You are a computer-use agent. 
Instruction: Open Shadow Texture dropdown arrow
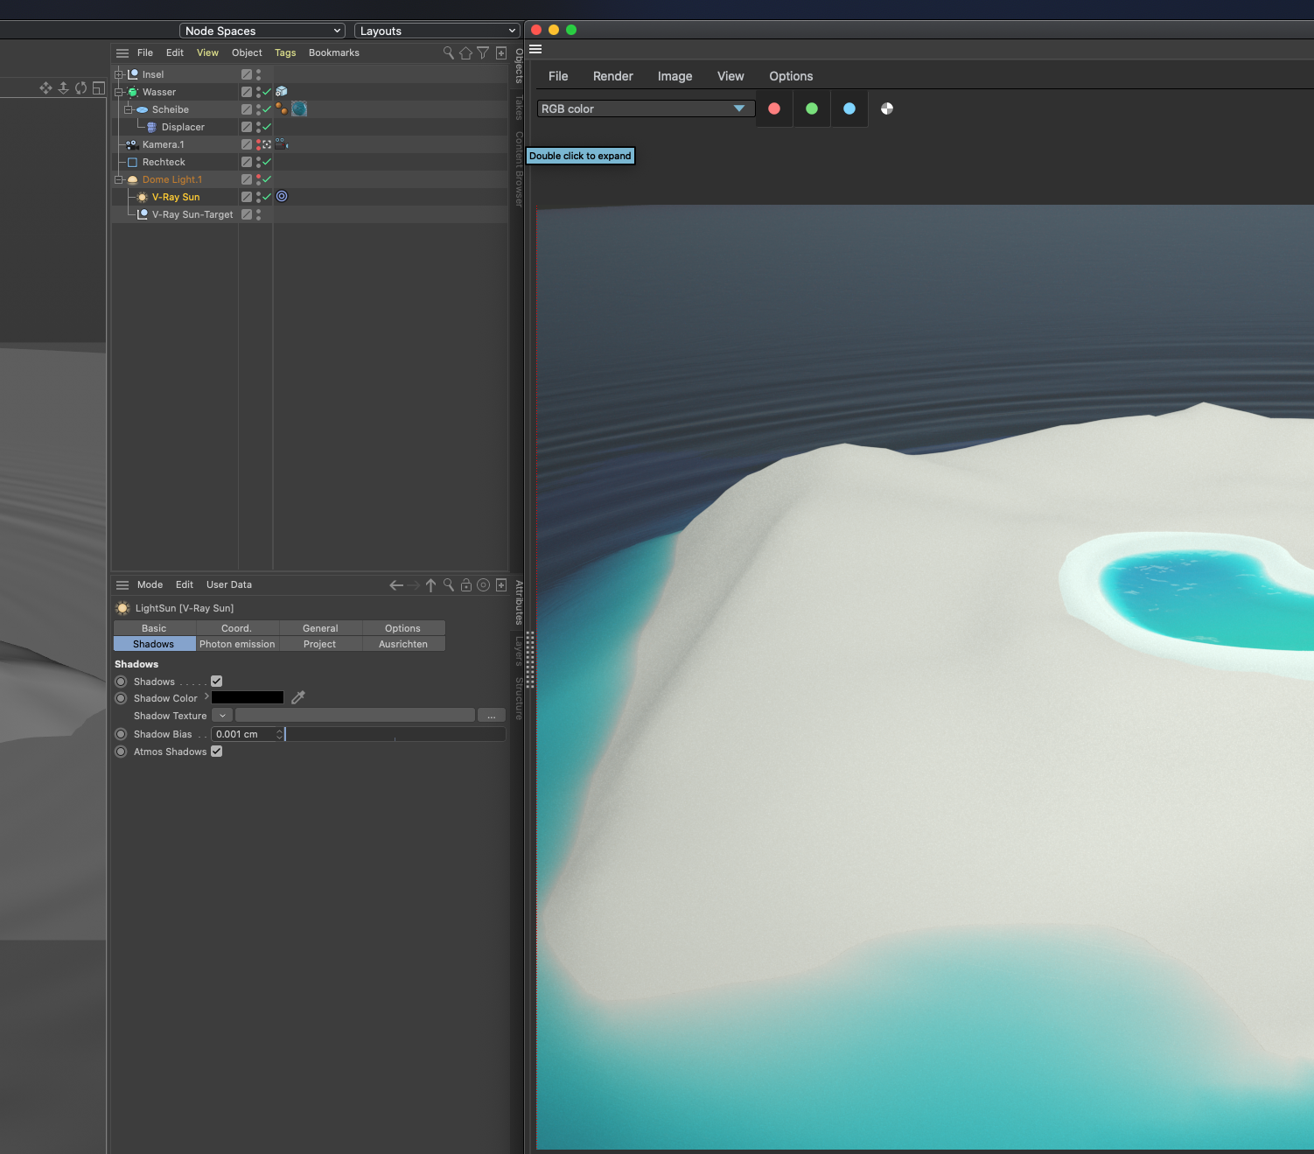point(222,716)
